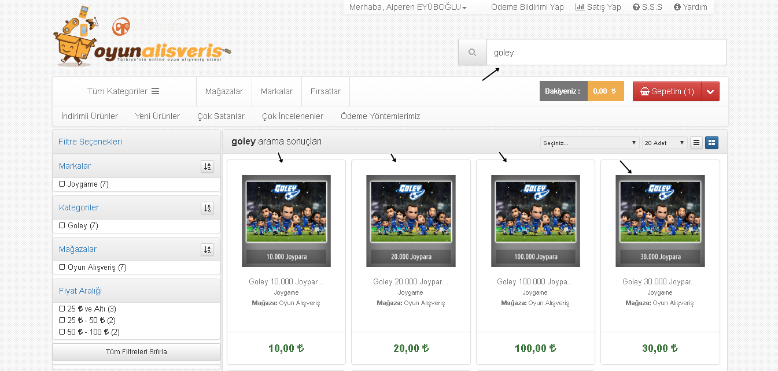
Task: Go to İndirimli Ürünler
Action: coord(90,116)
